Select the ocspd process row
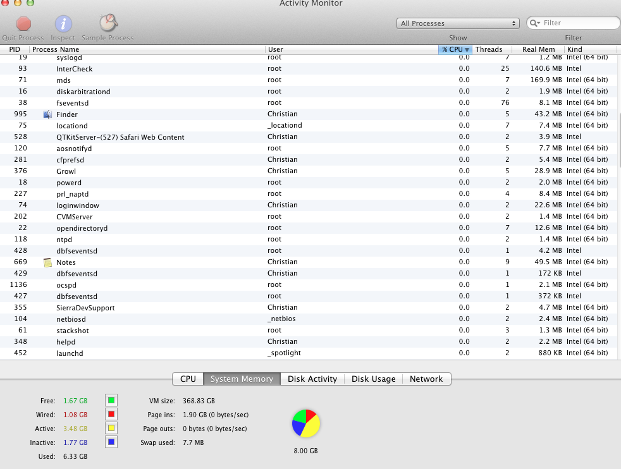Image resolution: width=621 pixels, height=469 pixels. (x=309, y=285)
